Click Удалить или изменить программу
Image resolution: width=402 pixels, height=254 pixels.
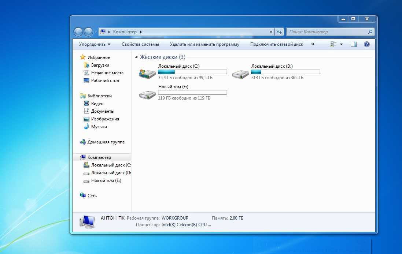pos(204,44)
